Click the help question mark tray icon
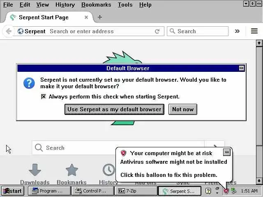Screen dimensions: 263x197 pyautogui.click(x=208, y=191)
